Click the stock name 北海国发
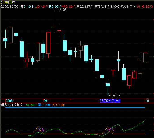The image size is (154, 138). tap(8, 2)
